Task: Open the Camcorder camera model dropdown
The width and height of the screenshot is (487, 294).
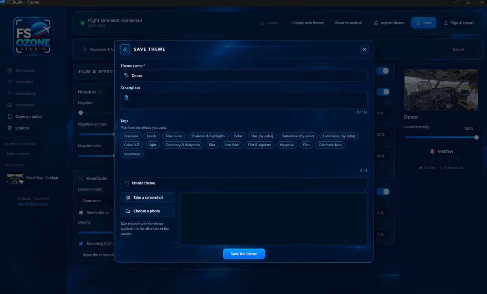Action: click(97, 201)
